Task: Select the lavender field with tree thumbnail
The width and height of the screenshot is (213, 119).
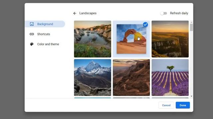Action: (x=170, y=77)
